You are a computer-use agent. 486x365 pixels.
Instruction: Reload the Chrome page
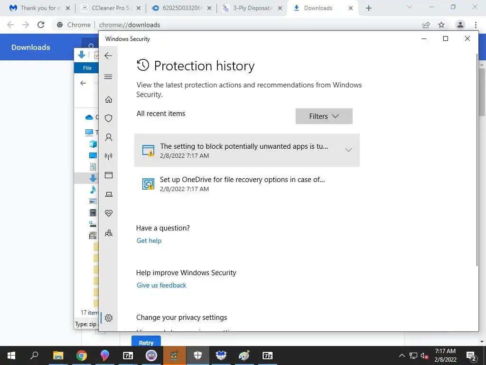[41, 25]
